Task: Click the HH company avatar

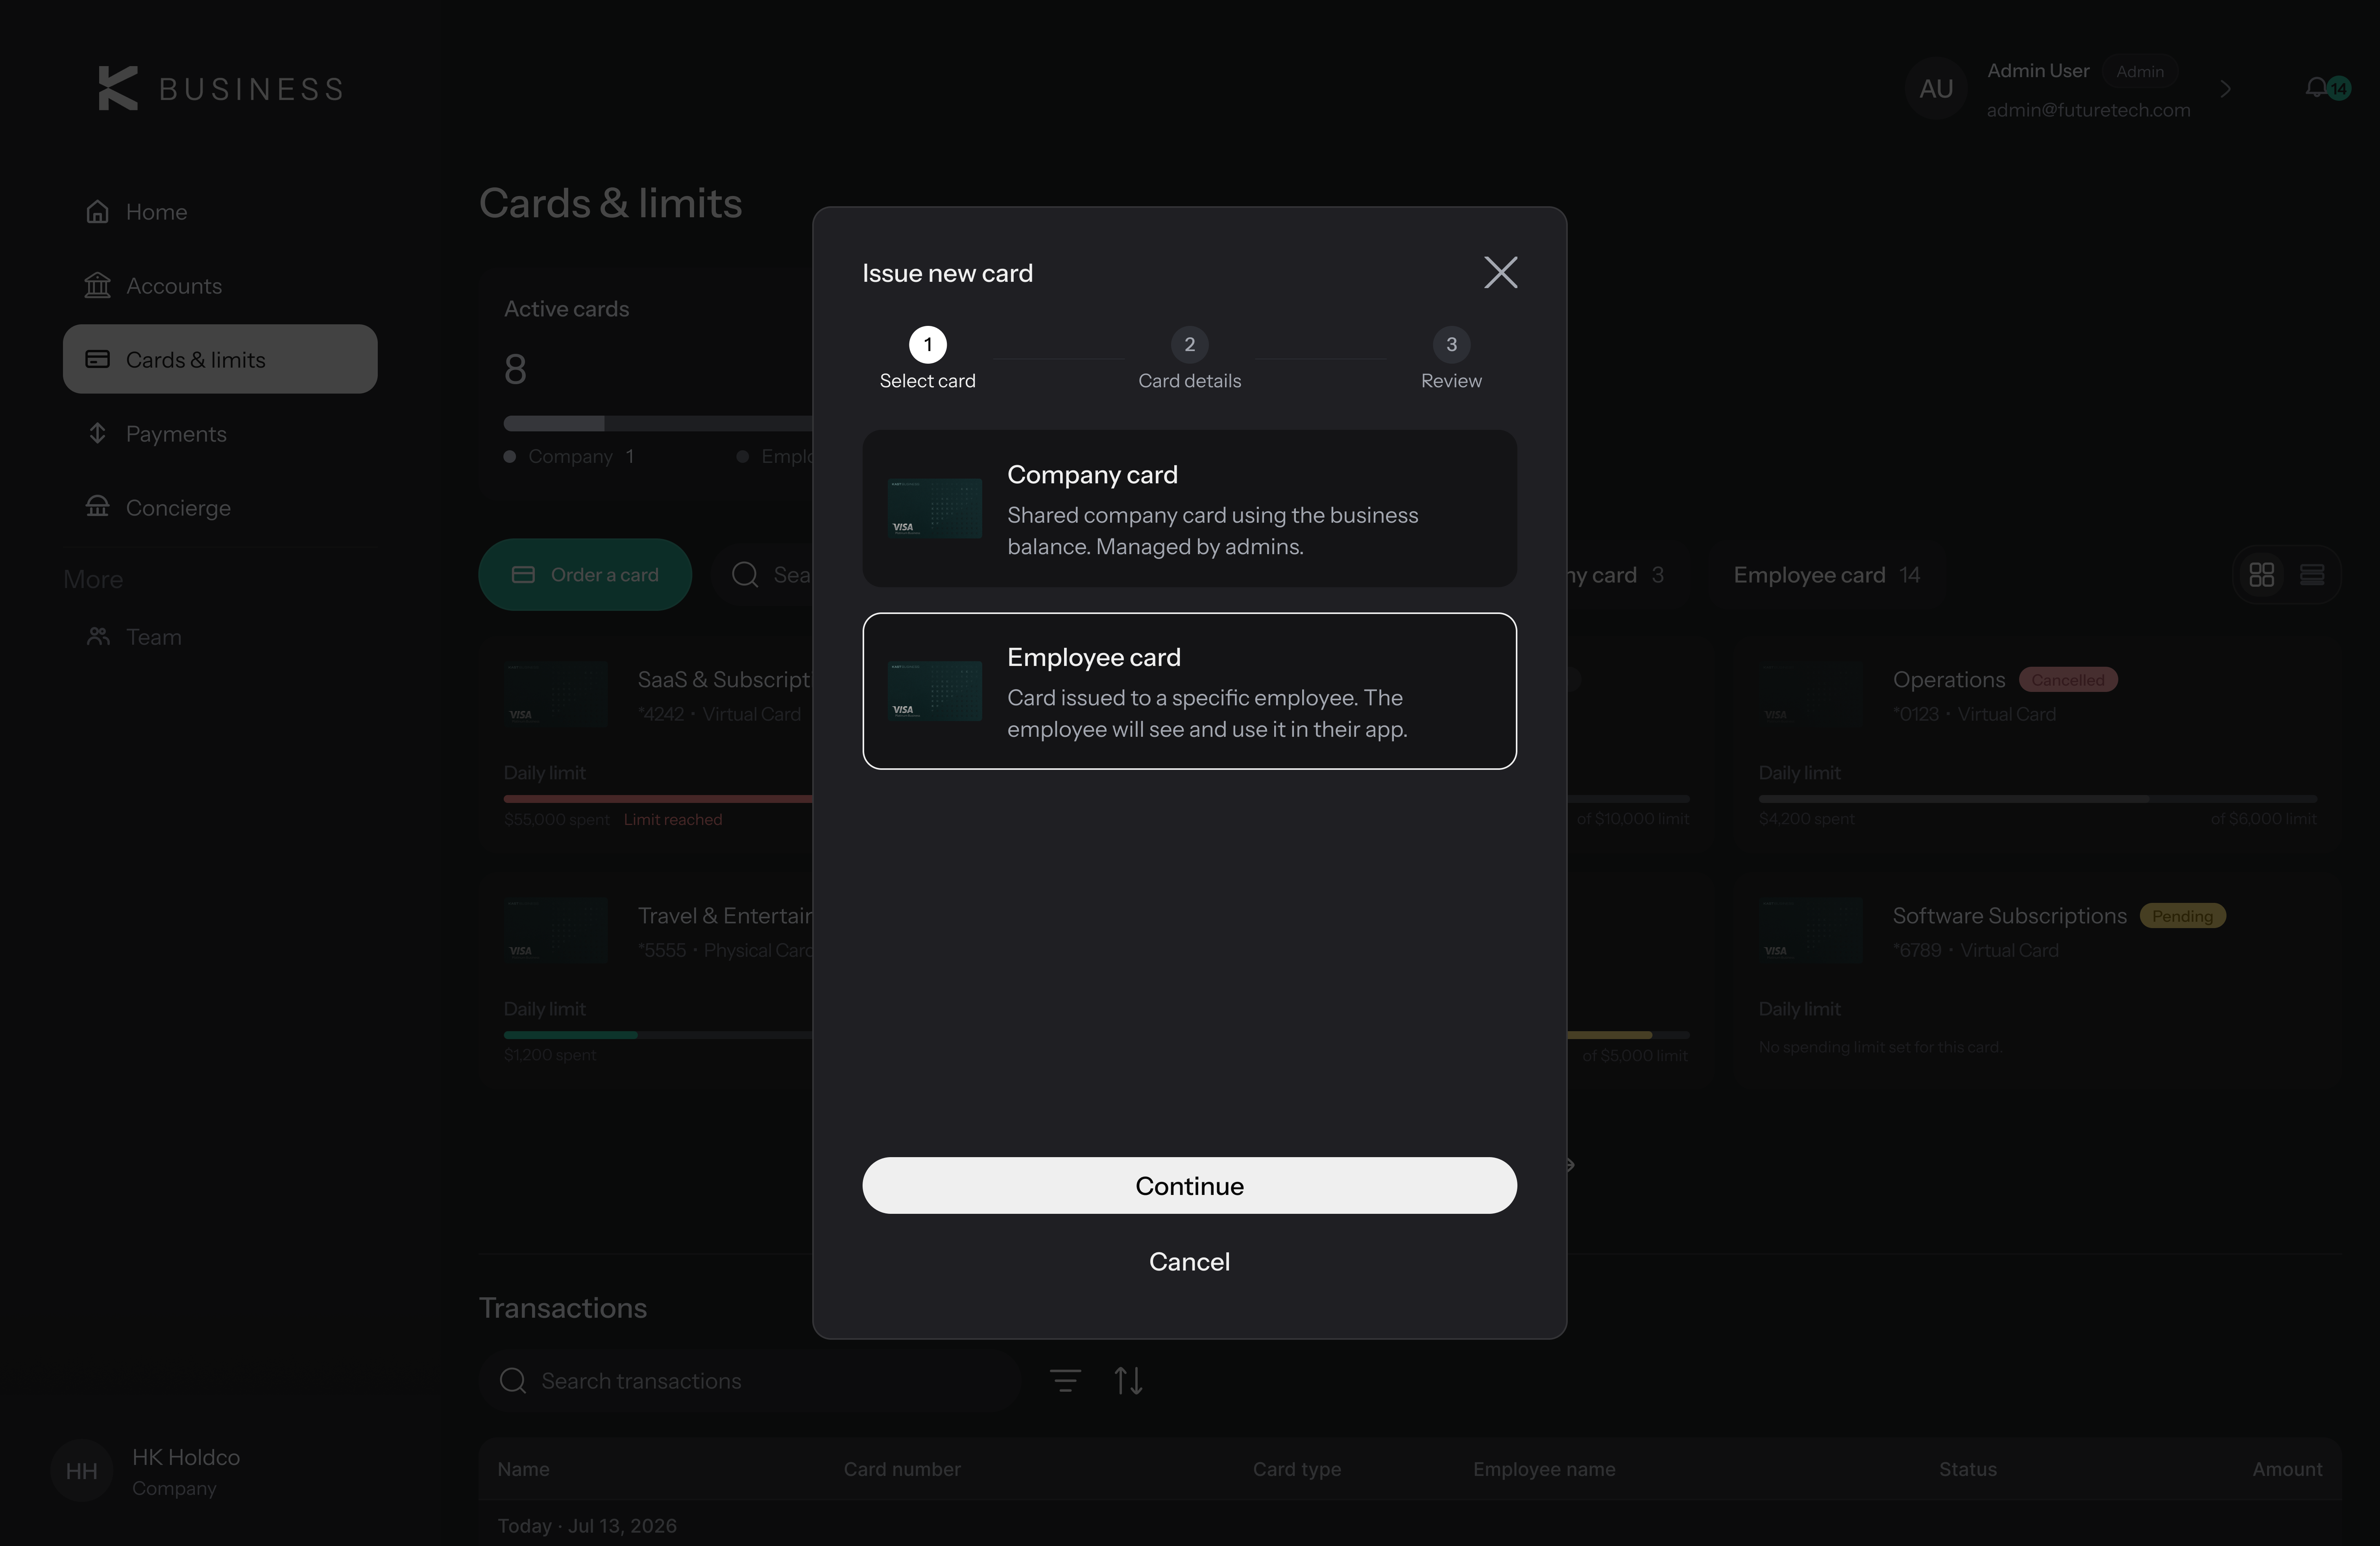Action: (x=81, y=1471)
